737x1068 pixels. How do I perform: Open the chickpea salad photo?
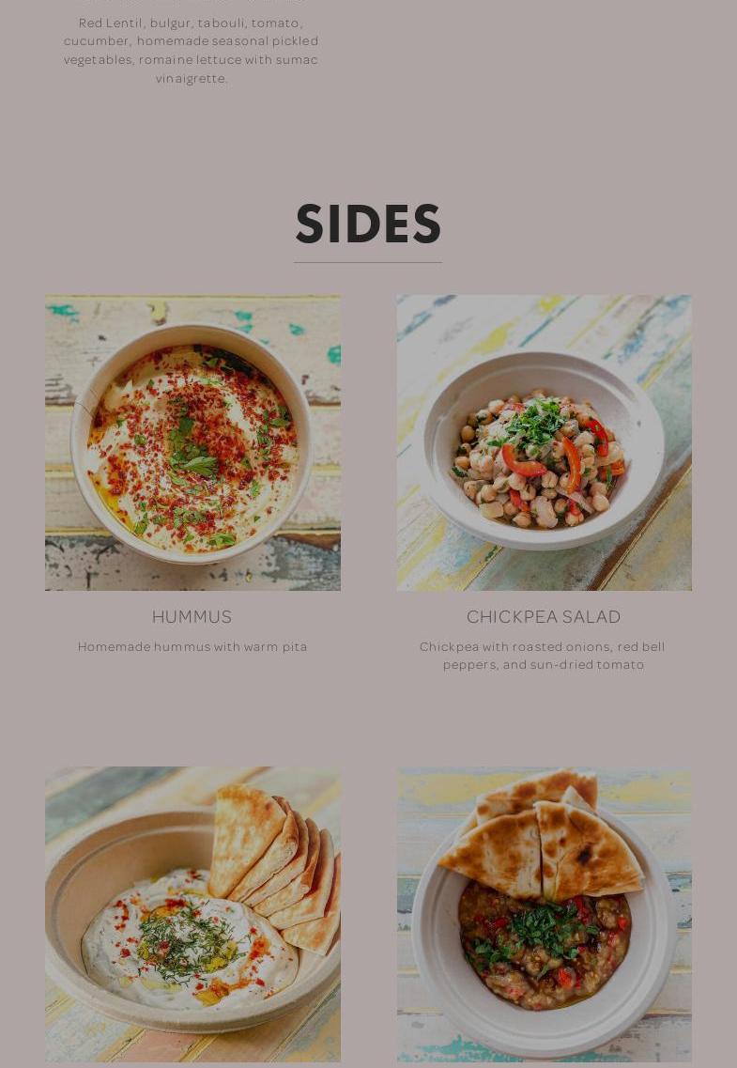coord(545,442)
